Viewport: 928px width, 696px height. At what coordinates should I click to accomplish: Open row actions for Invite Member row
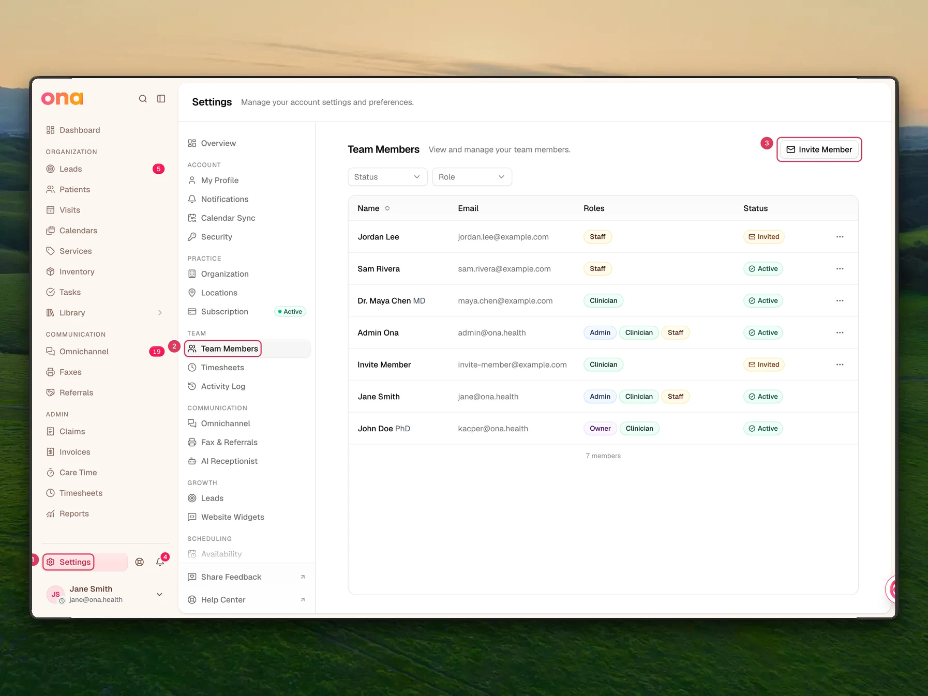click(x=840, y=365)
